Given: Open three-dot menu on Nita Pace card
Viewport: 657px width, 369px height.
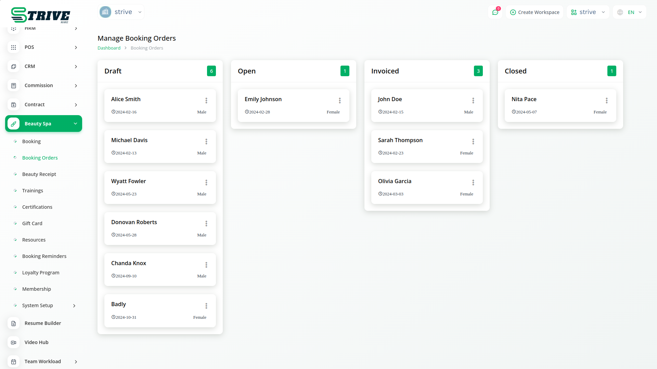Looking at the screenshot, I should coord(607,100).
